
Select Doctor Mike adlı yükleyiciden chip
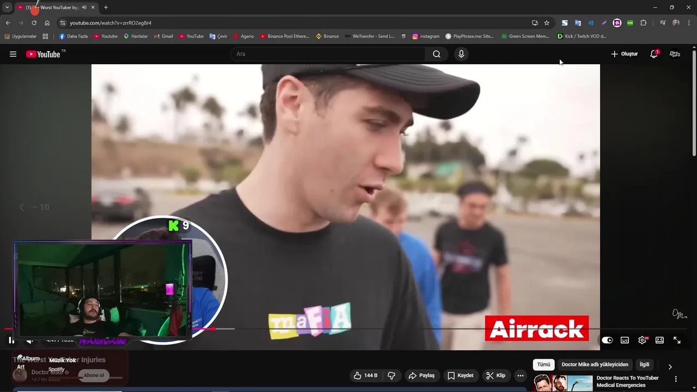point(595,364)
